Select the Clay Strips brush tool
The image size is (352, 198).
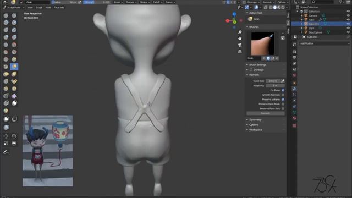pos(14,23)
